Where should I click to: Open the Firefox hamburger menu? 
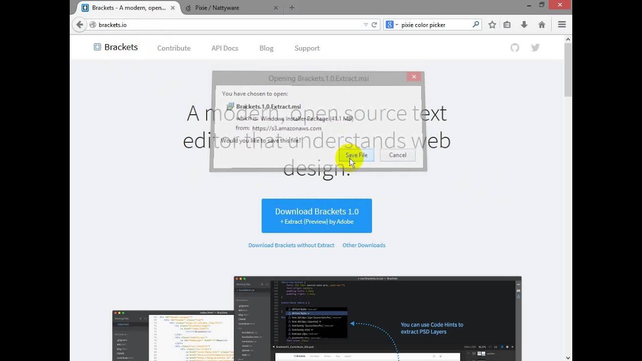tap(562, 25)
